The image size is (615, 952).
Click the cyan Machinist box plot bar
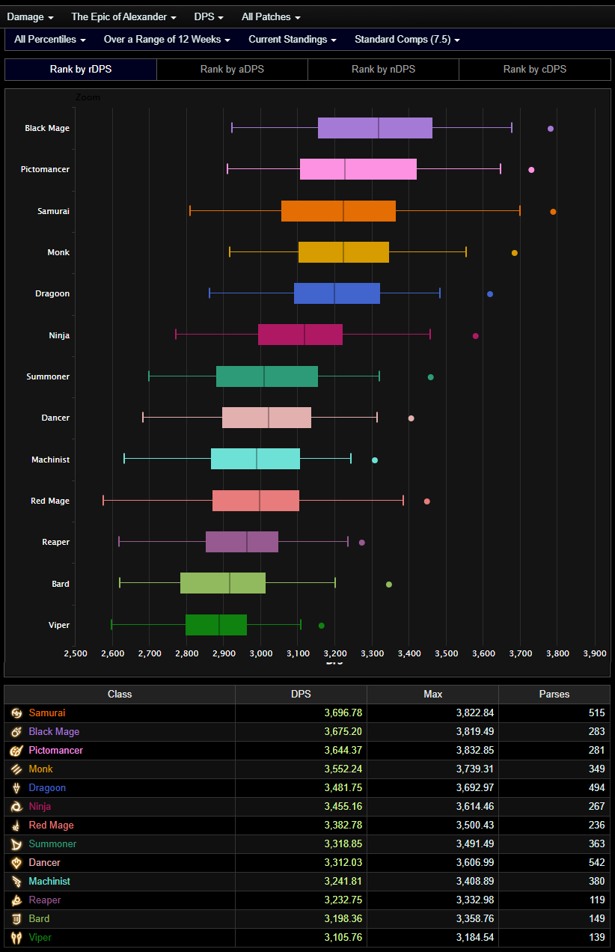(x=255, y=459)
